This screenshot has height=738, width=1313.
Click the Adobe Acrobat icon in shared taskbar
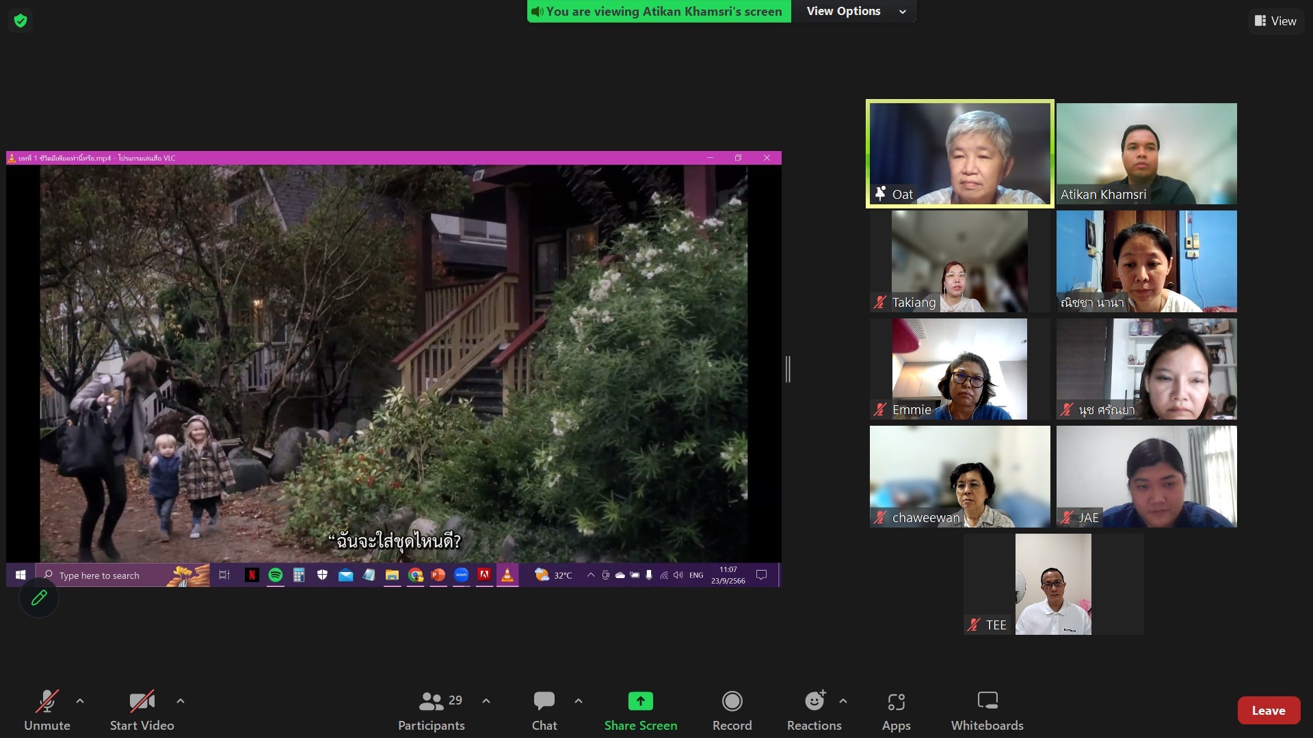click(484, 575)
